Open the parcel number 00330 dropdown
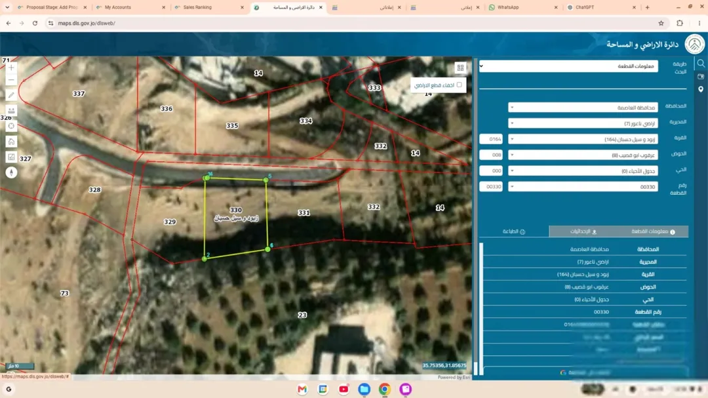 583,187
